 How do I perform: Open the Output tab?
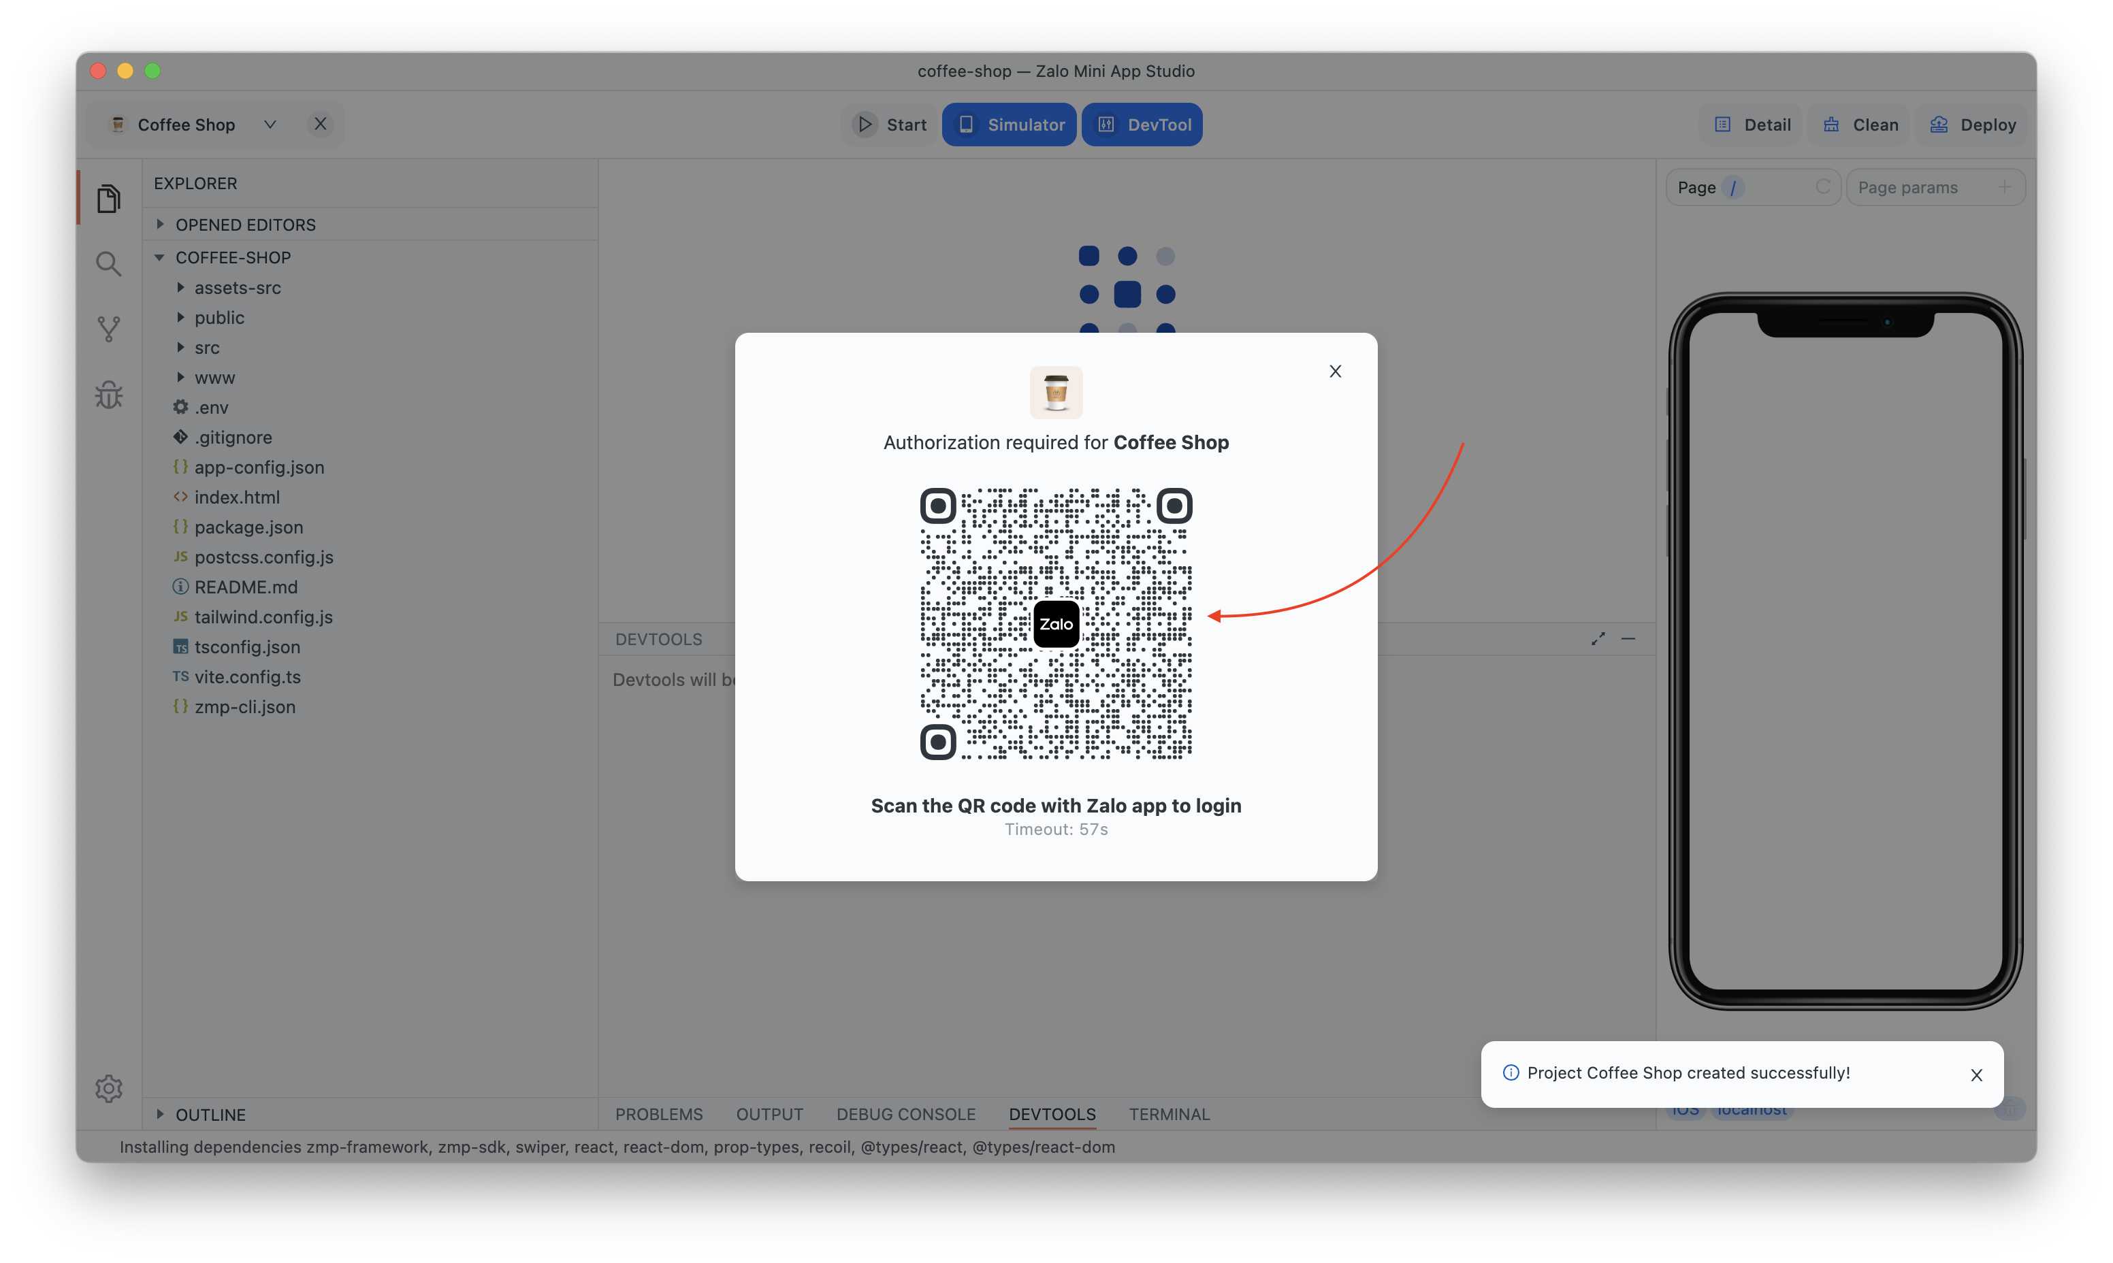[769, 1114]
